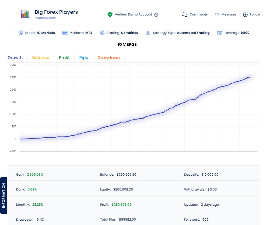Open the Comments speech bubble icon

coord(184,14)
